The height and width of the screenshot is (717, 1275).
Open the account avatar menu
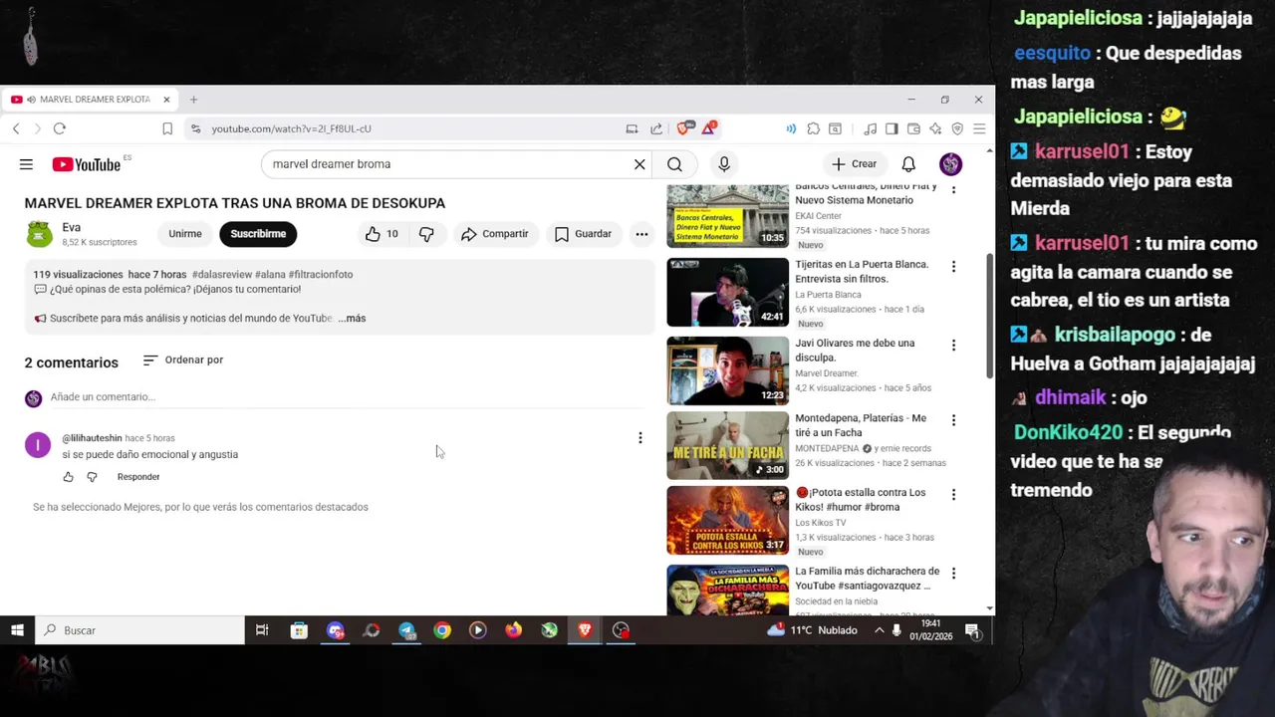(950, 164)
